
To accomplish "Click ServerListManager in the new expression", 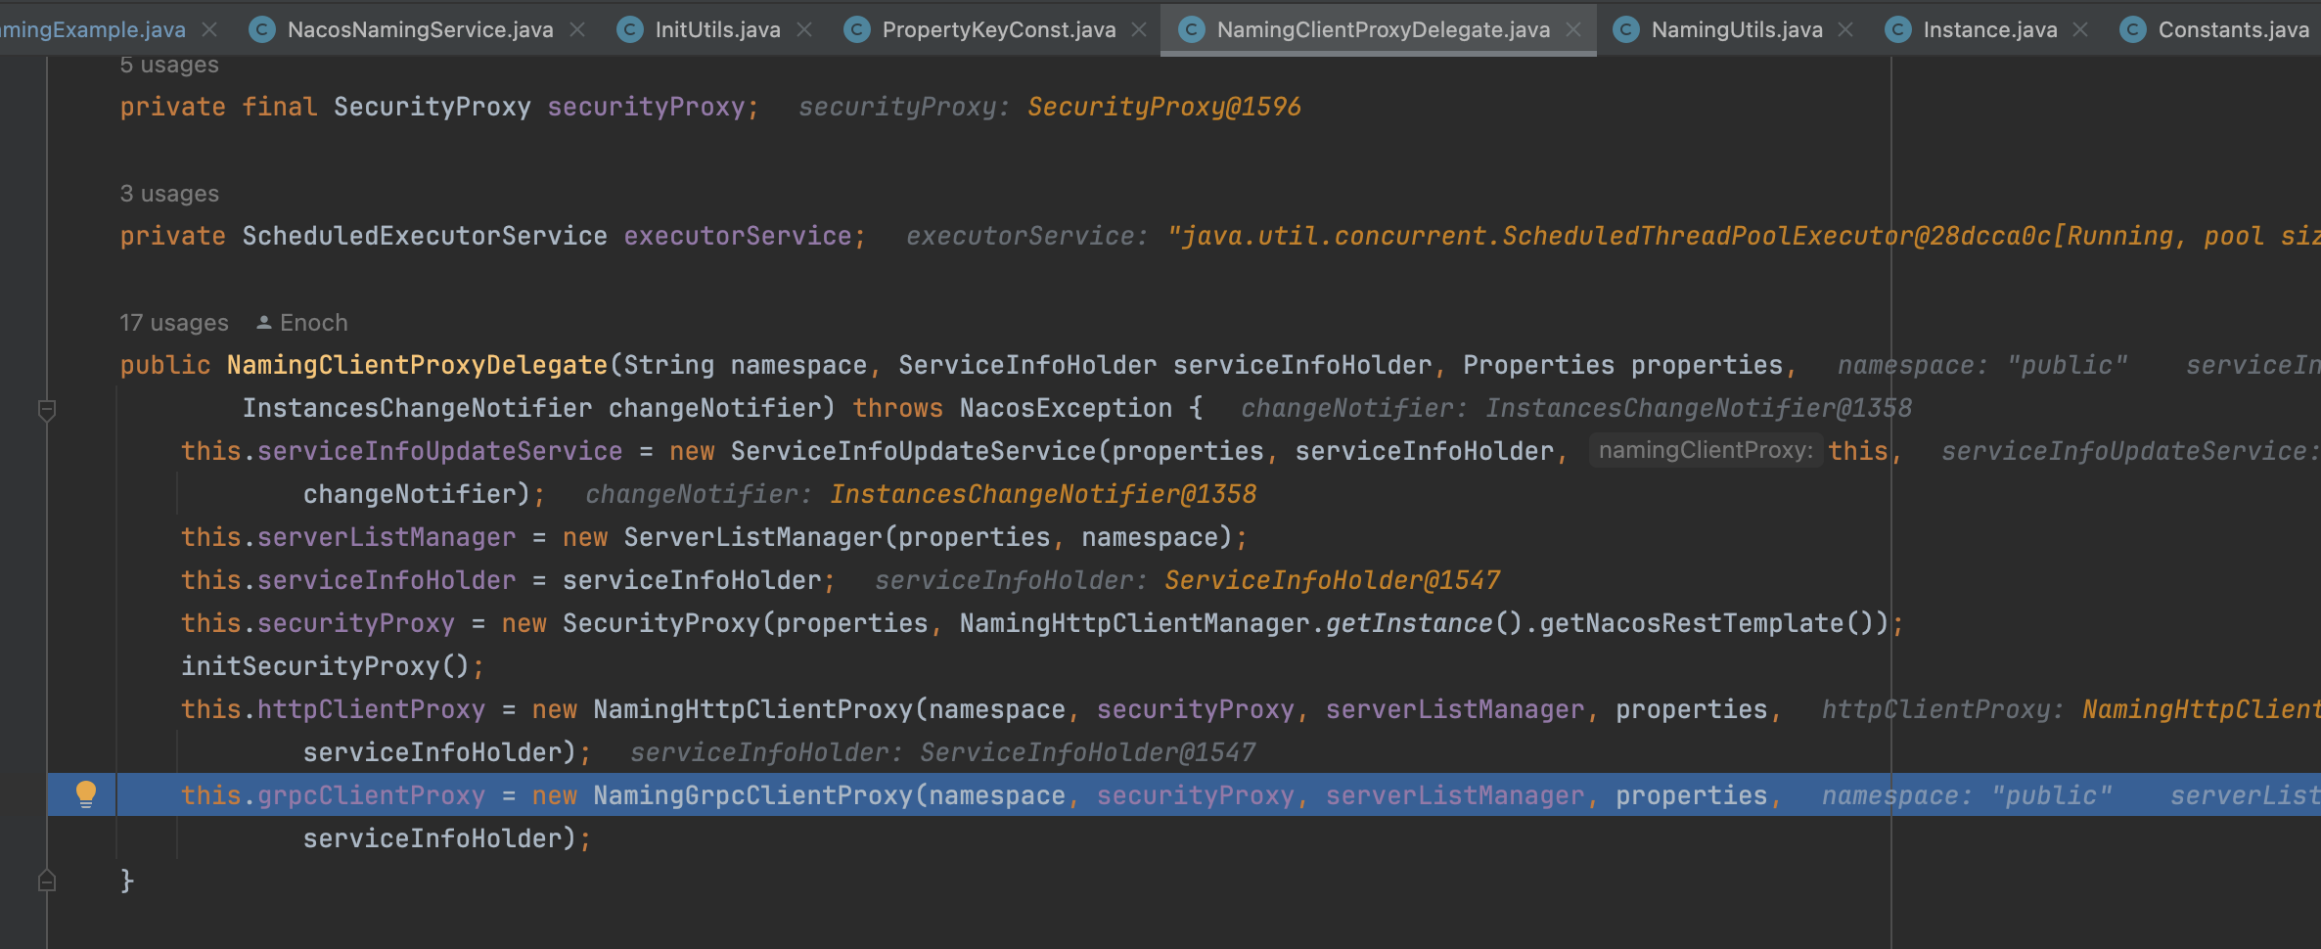I will 753,537.
